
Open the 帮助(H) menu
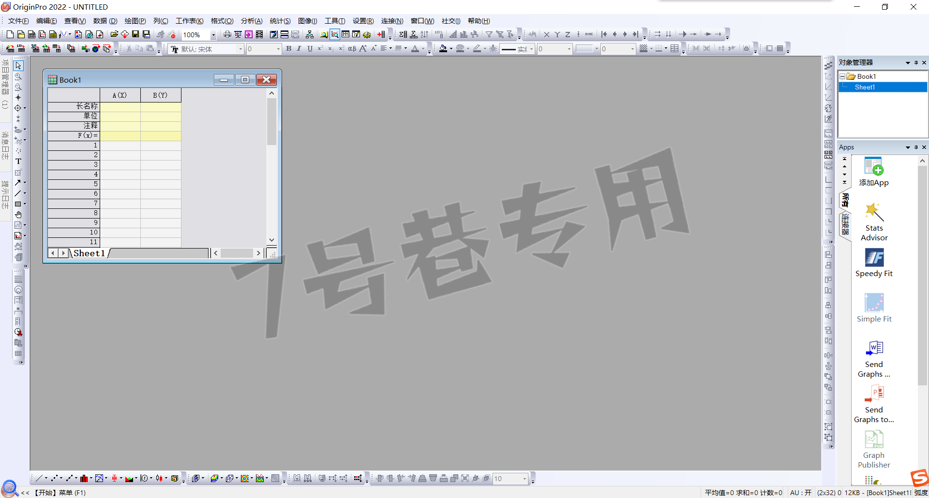[479, 21]
